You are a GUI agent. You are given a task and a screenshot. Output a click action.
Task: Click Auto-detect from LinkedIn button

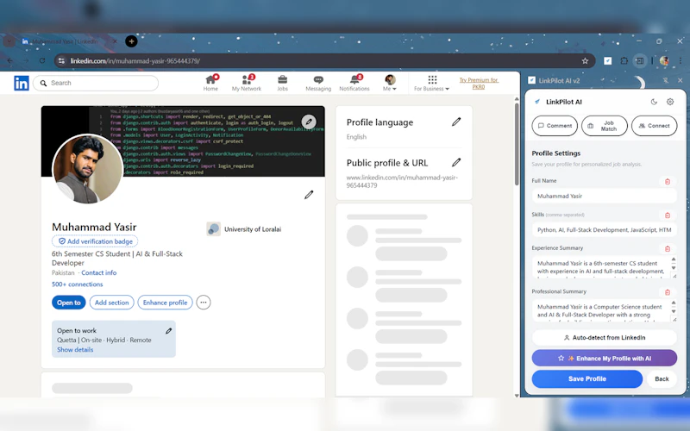pos(605,338)
